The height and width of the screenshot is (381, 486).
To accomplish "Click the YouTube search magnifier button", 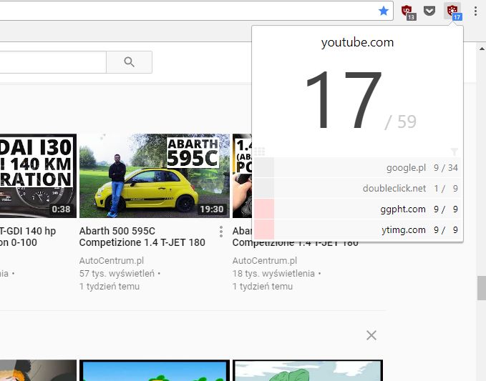I will [x=130, y=62].
